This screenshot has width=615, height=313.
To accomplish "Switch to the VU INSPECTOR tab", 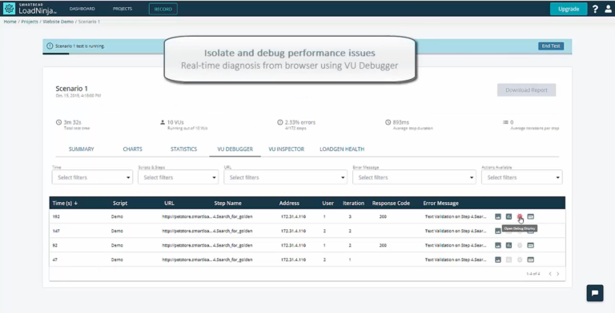I will (x=287, y=149).
